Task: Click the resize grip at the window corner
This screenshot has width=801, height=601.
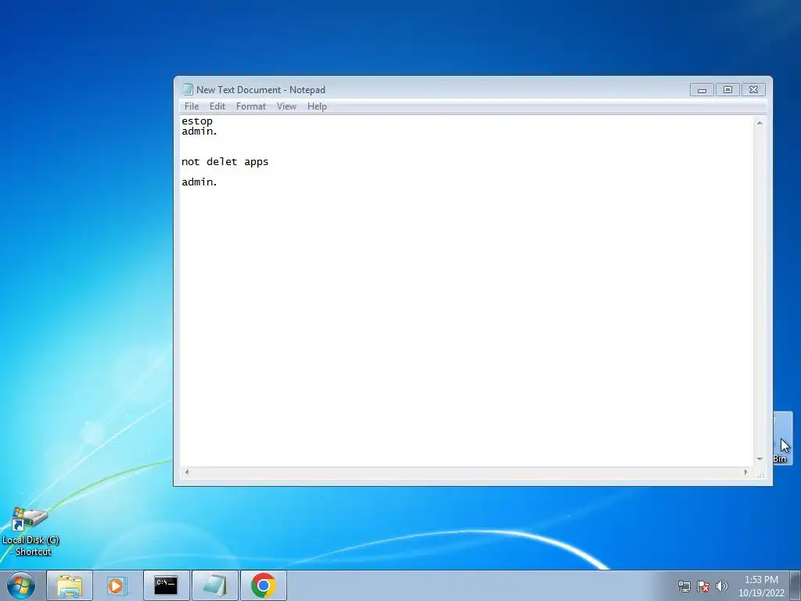Action: pos(760,474)
